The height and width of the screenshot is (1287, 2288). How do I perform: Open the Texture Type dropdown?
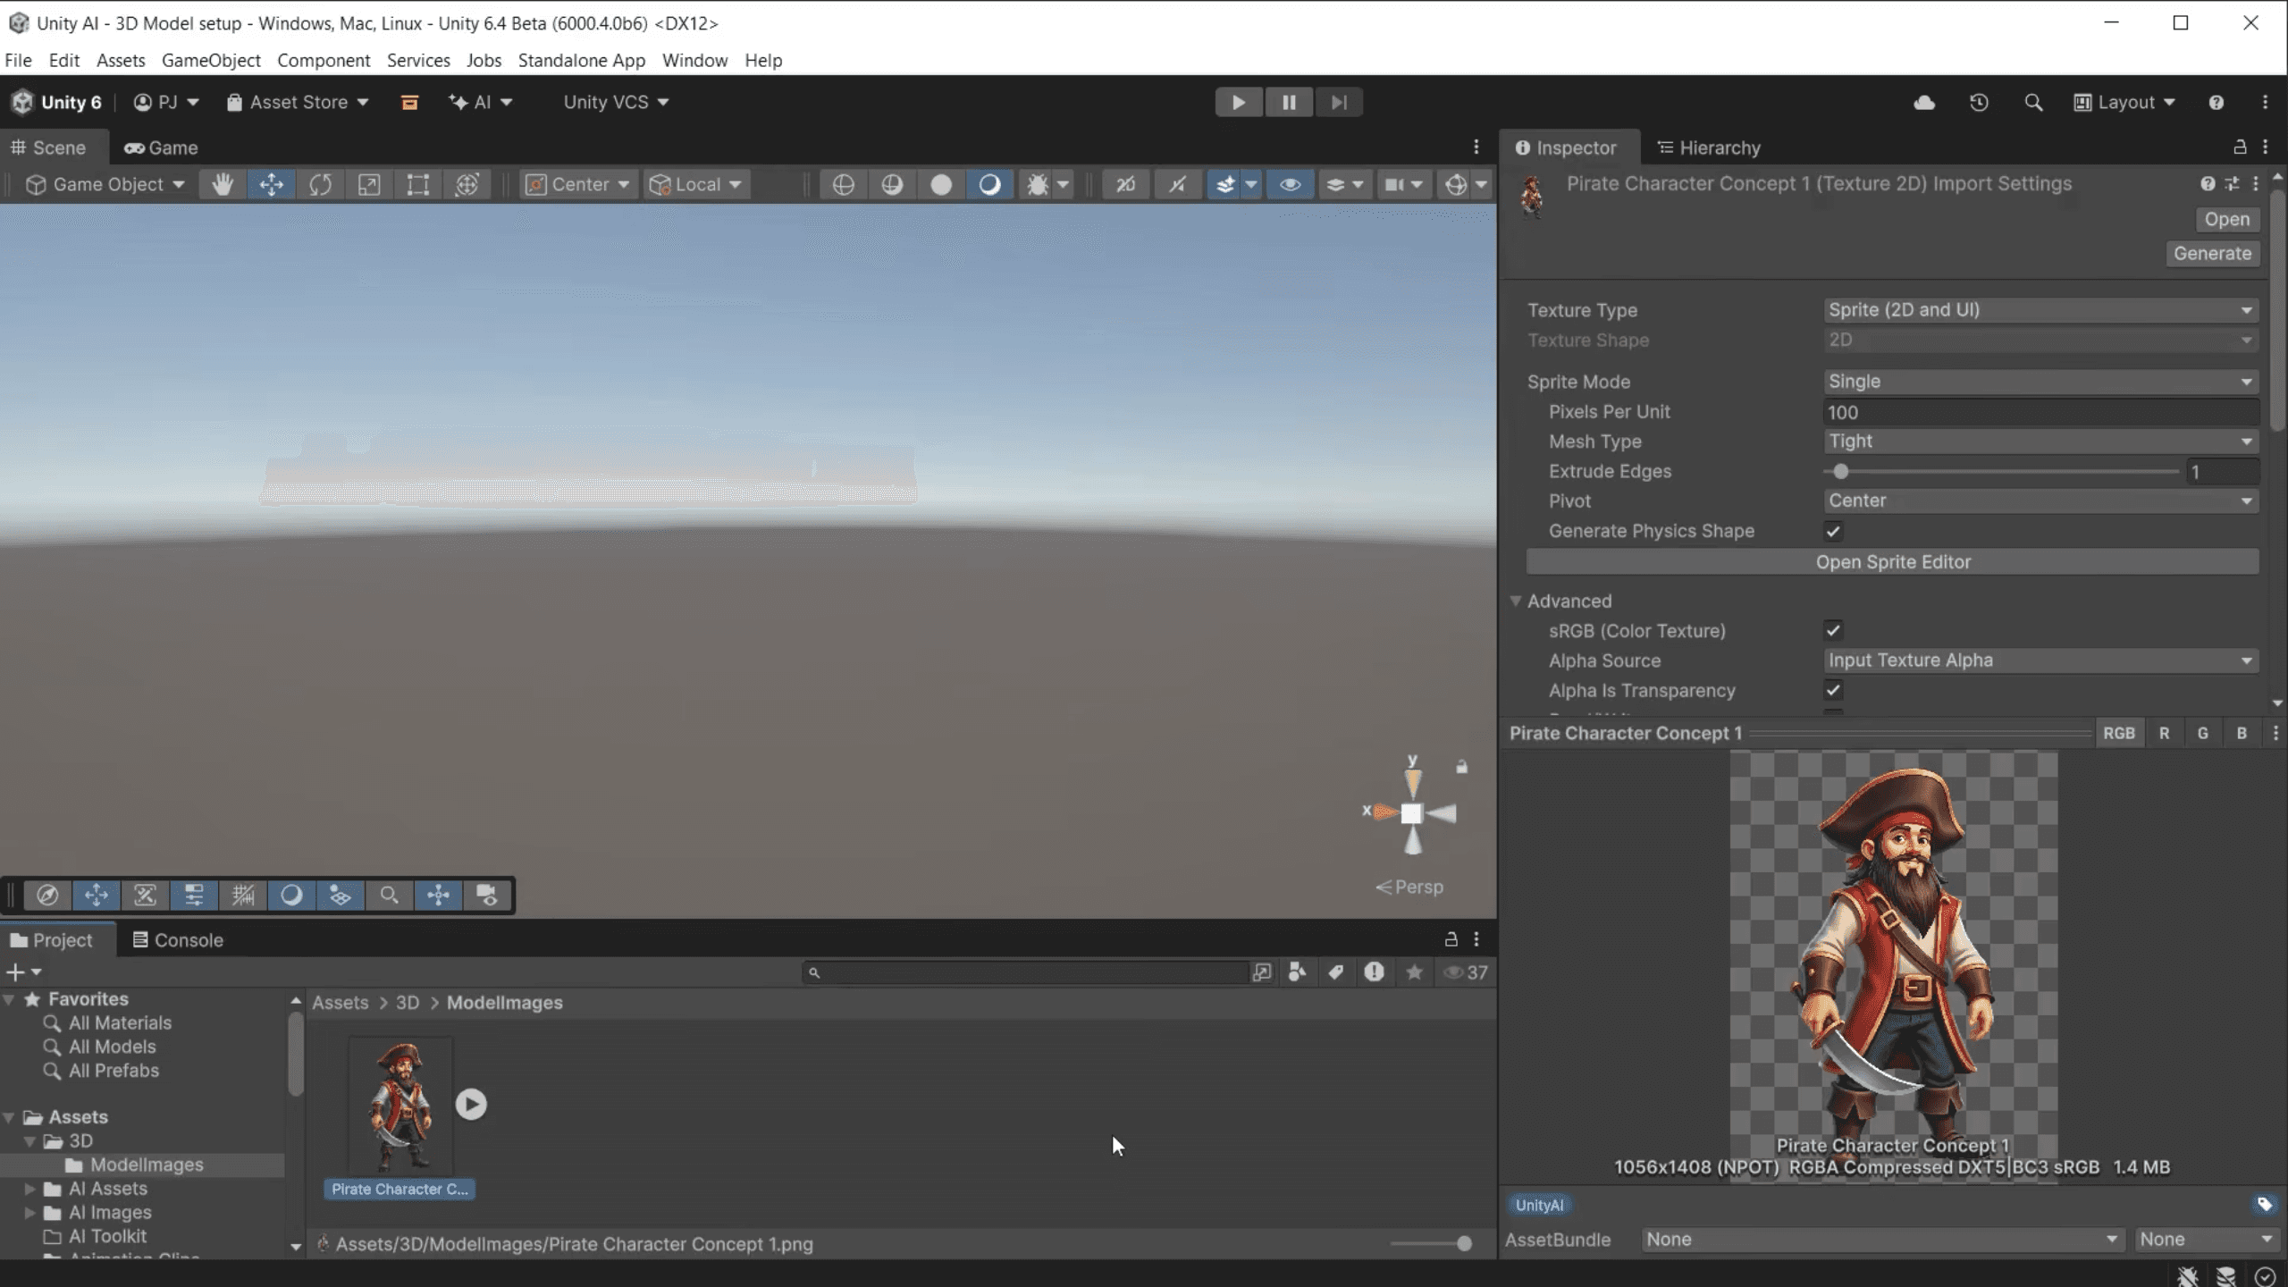2040,310
